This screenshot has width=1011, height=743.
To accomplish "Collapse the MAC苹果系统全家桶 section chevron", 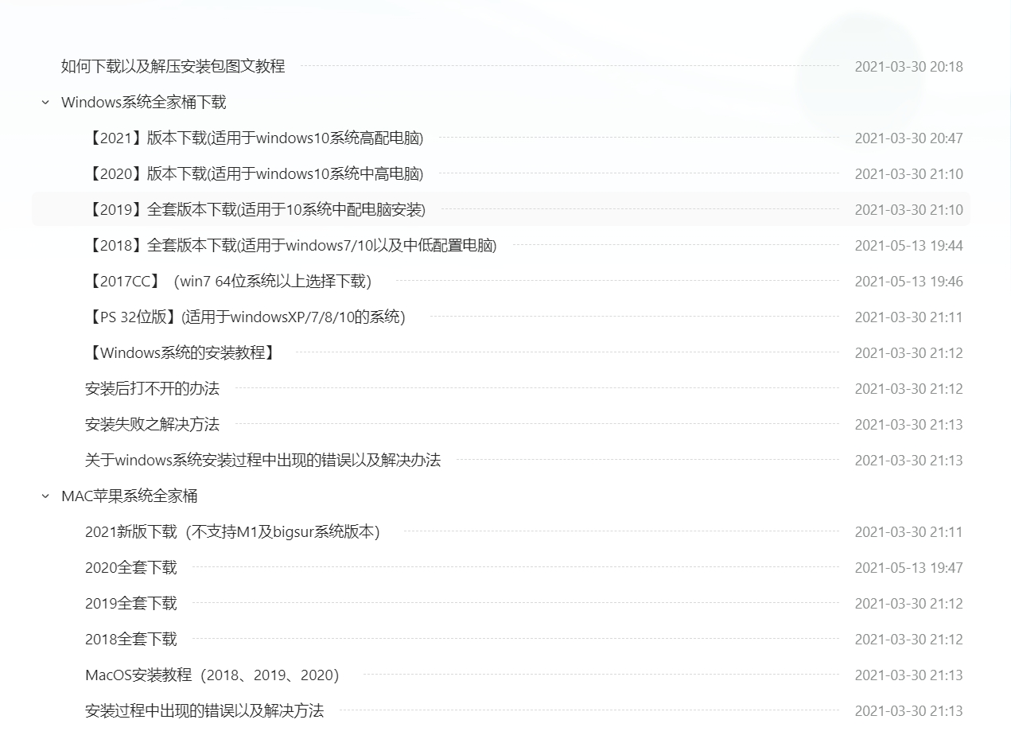I will 45,496.
